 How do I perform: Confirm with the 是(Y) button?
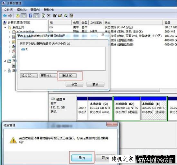pyautogui.click(x=82, y=158)
